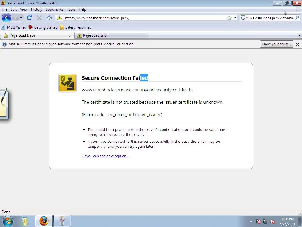
Task: Click the muted volume speaker icon
Action: point(272,221)
